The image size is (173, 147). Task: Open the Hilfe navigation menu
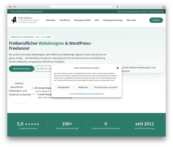[98, 20]
